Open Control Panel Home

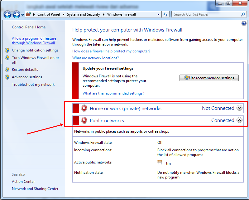point(29,27)
